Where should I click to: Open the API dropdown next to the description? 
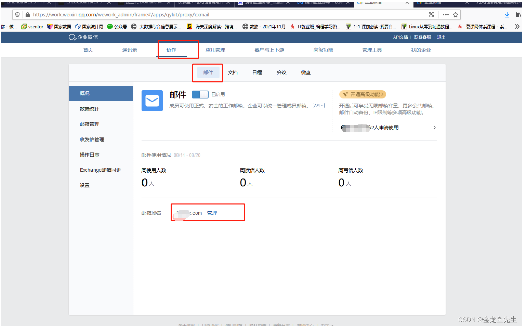(318, 105)
